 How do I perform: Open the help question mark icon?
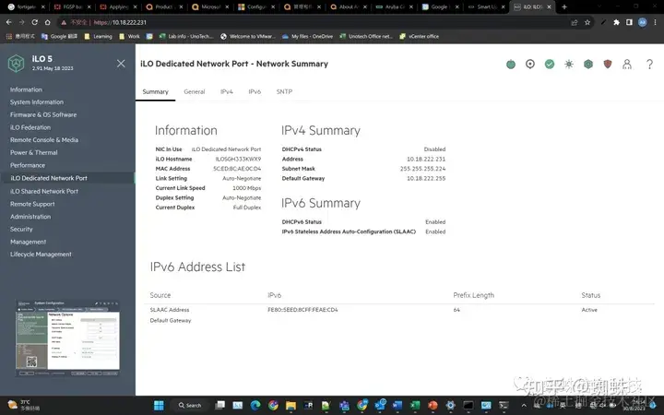coord(649,64)
